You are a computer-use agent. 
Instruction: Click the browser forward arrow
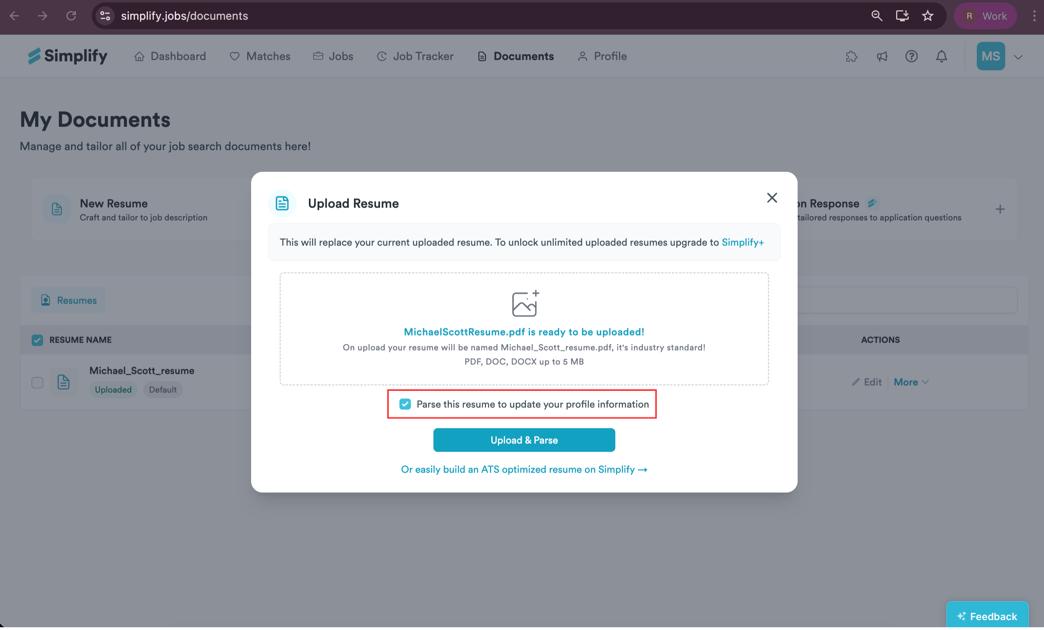click(x=42, y=16)
